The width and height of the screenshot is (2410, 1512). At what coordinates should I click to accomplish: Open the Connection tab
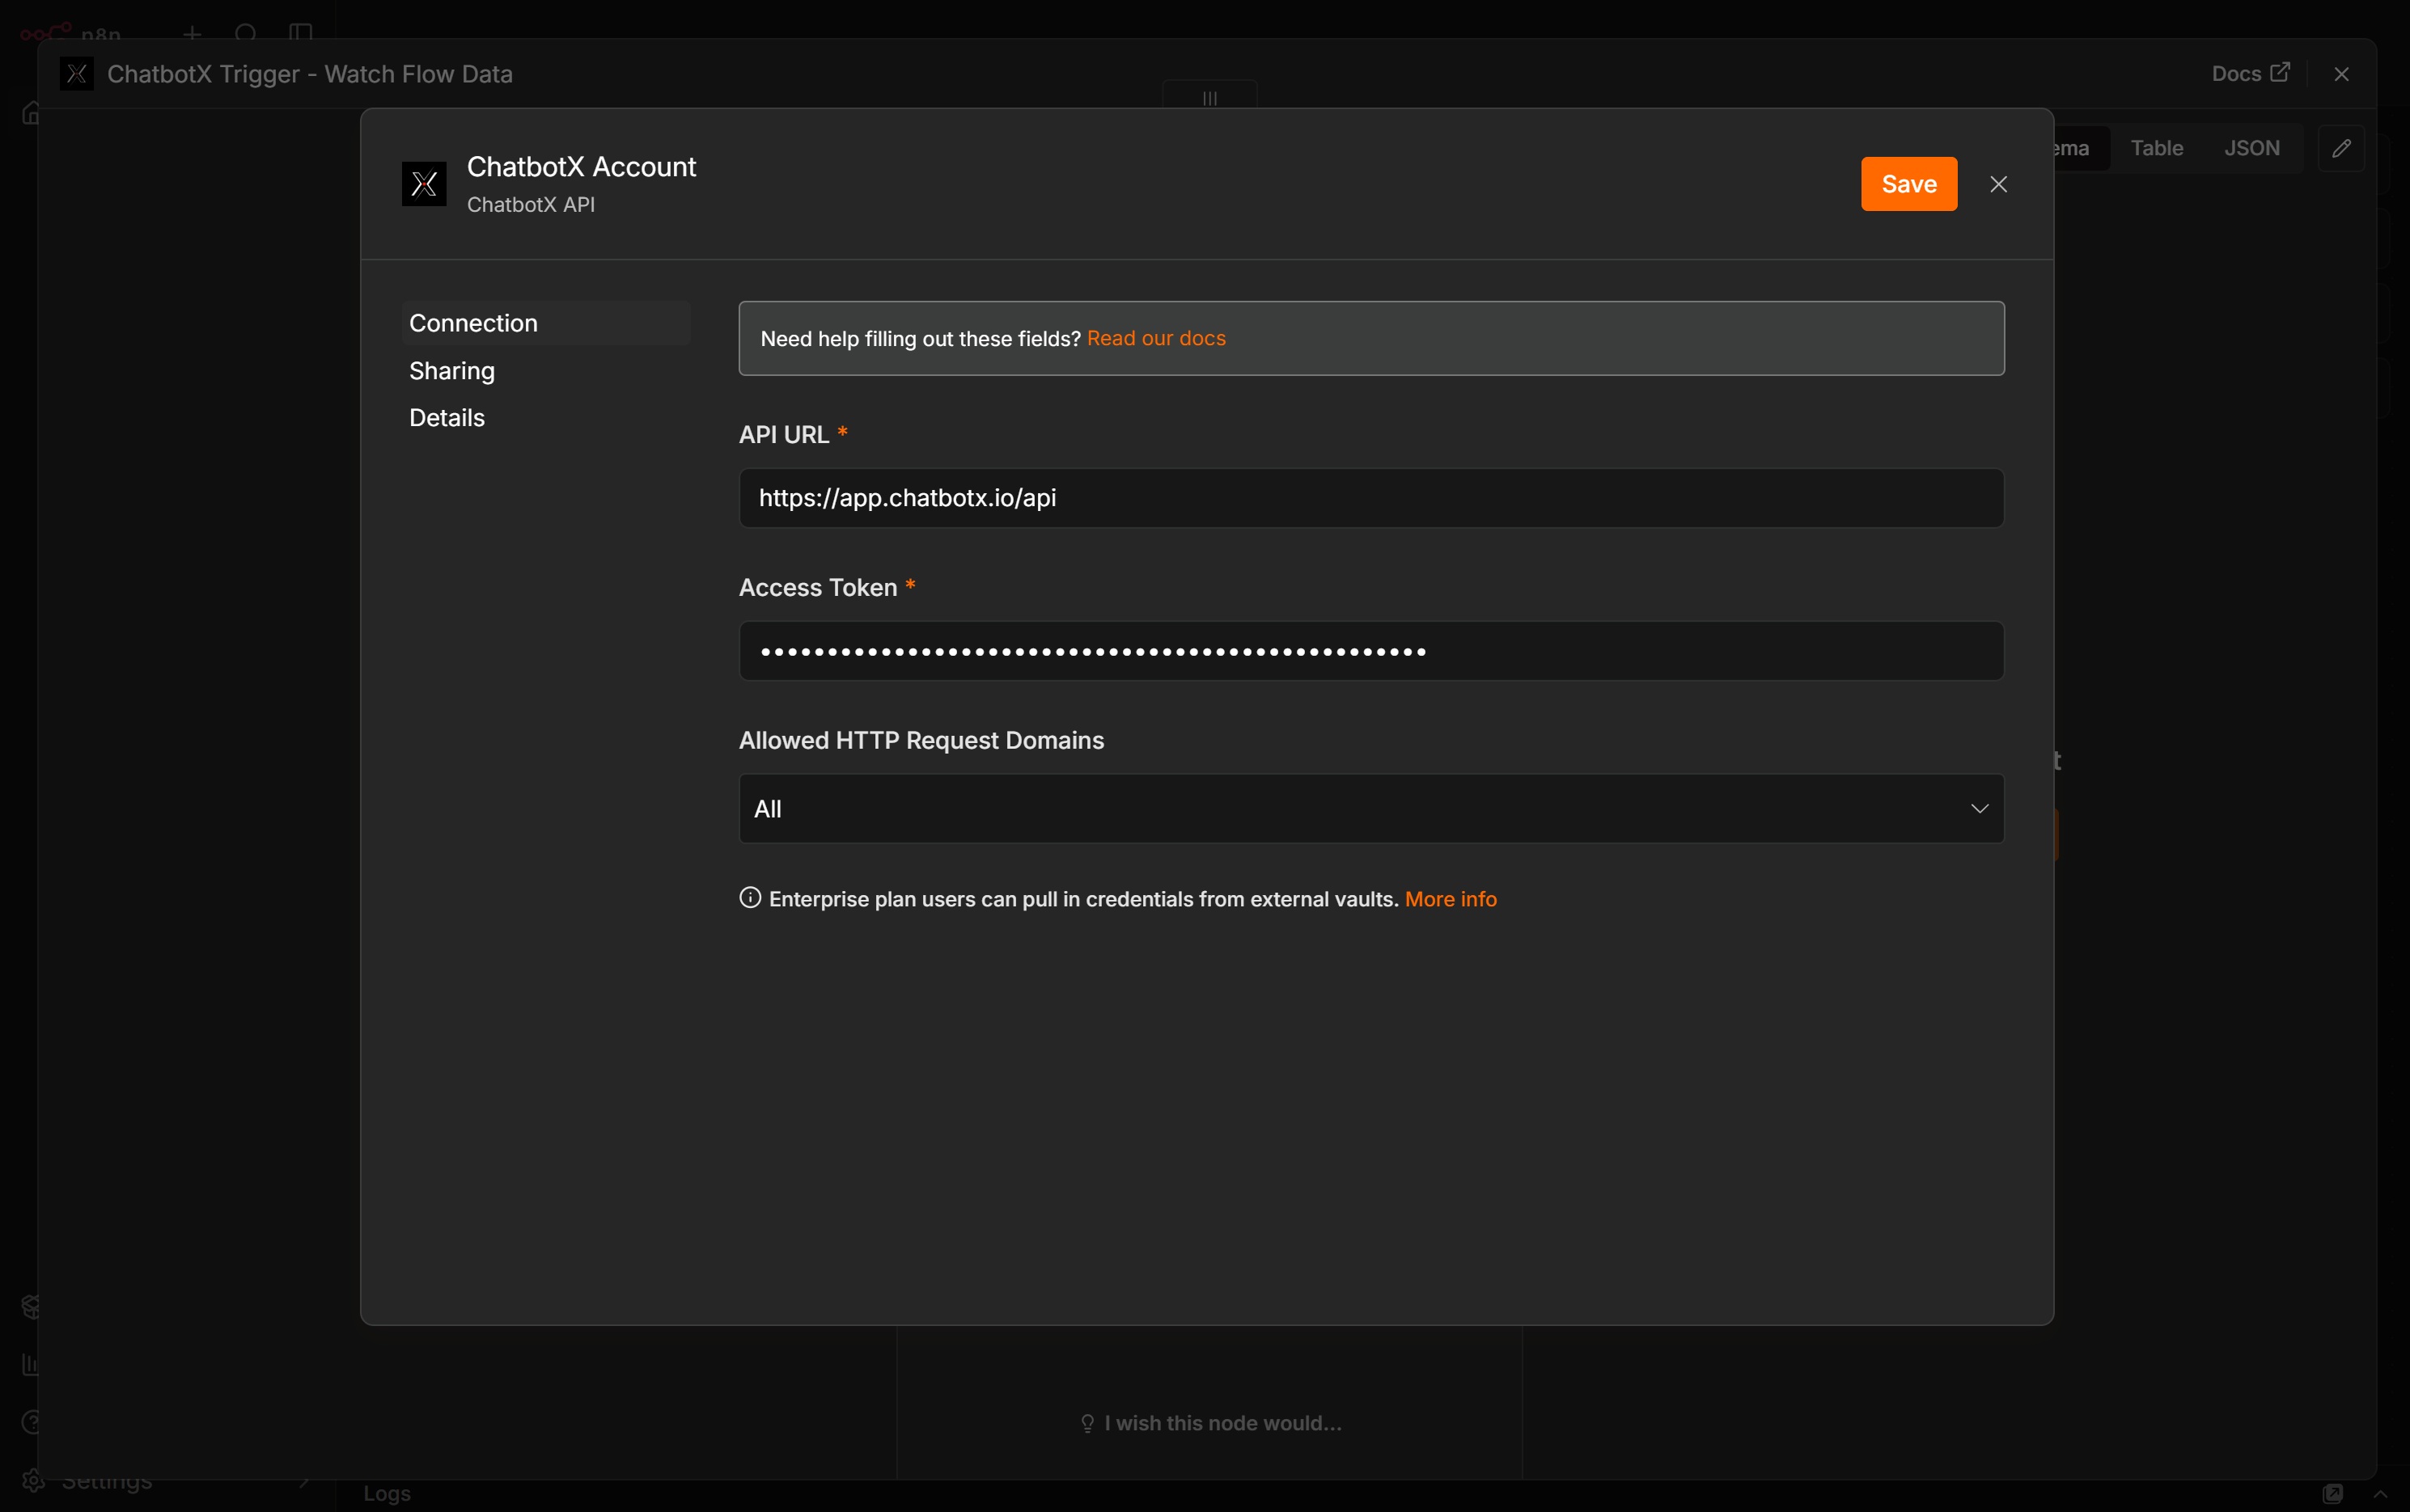point(545,323)
